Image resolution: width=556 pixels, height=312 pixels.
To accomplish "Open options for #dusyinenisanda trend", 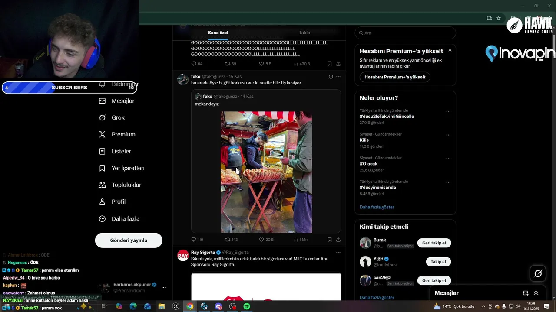I will click(x=449, y=182).
